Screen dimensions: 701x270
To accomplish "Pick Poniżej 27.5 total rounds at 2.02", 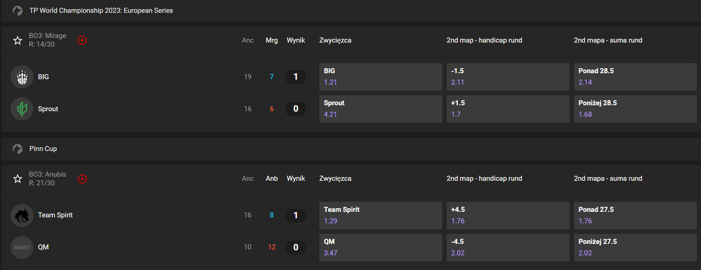I will pyautogui.click(x=635, y=248).
